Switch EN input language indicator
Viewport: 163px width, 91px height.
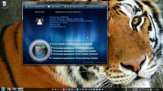tap(140, 89)
